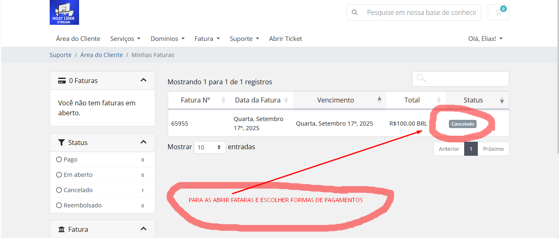
Task: Click the Abrir Ticket link
Action: pos(285,39)
